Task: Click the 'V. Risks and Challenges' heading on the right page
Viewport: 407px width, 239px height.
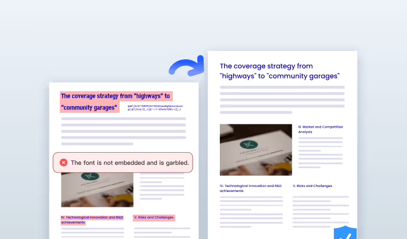Action: pos(316,186)
